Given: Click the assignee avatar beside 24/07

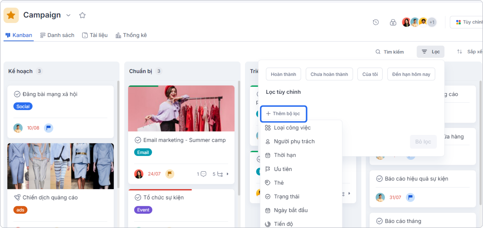Looking at the screenshot, I should (x=139, y=174).
